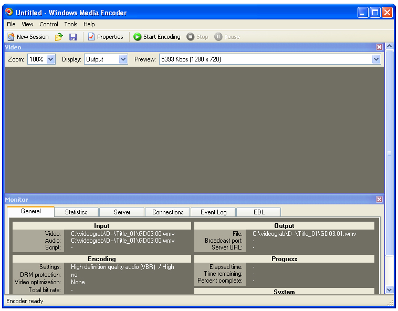Click the open session folder icon
This screenshot has width=398, height=311.
[x=59, y=37]
